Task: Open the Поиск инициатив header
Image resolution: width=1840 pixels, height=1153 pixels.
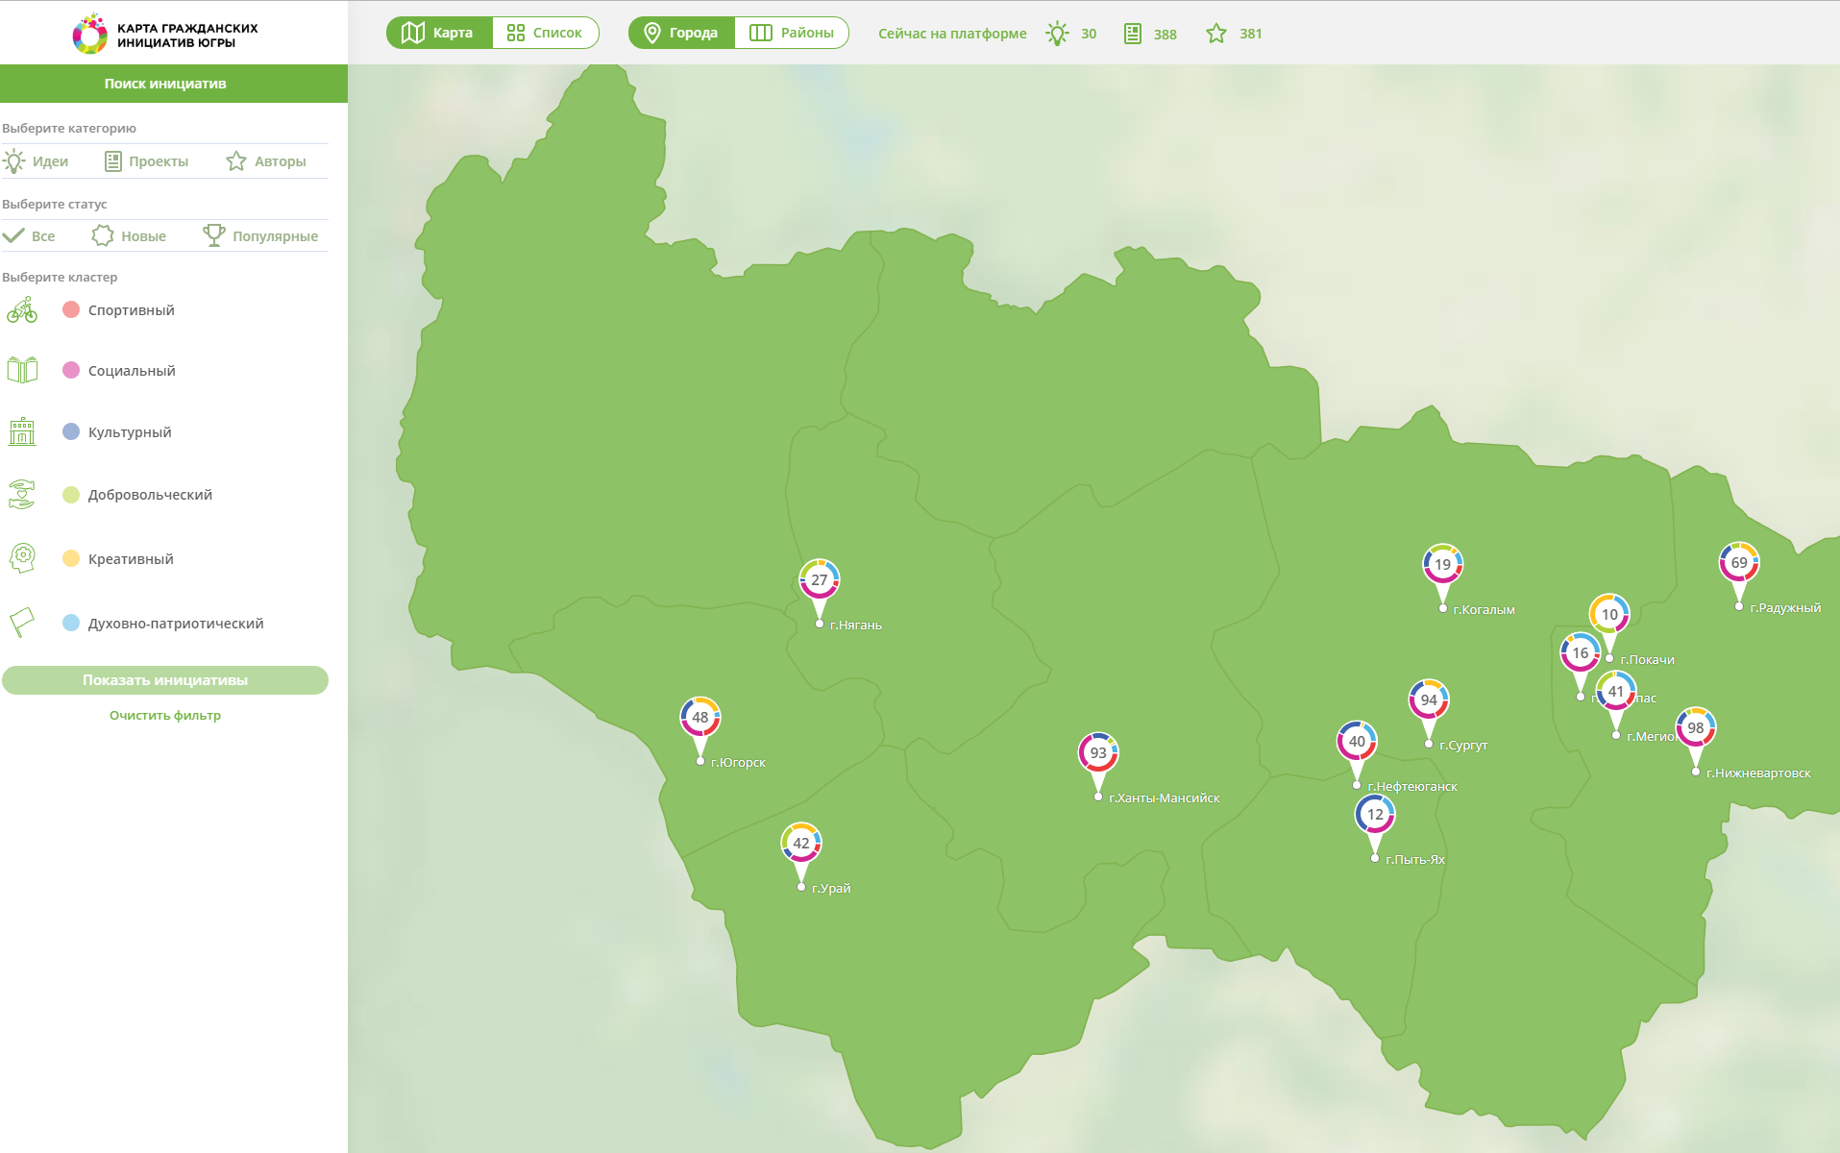Action: 174,84
